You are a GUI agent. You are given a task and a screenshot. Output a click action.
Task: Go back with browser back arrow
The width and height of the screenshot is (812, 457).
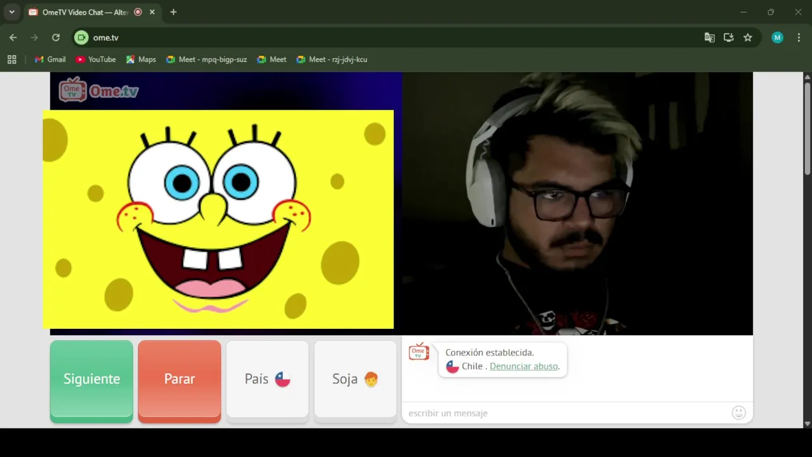point(13,37)
